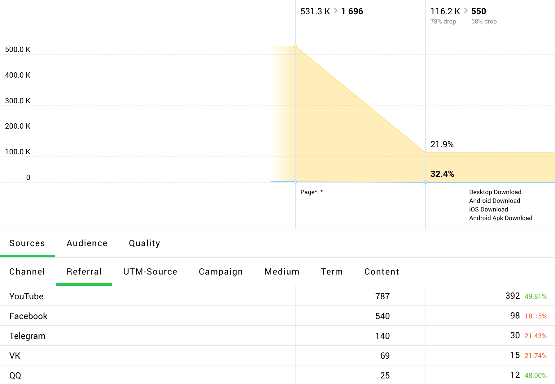Image resolution: width=555 pixels, height=384 pixels.
Task: Switch to the Quality tab
Action: [x=144, y=243]
